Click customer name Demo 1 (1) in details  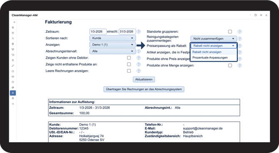point(87,125)
